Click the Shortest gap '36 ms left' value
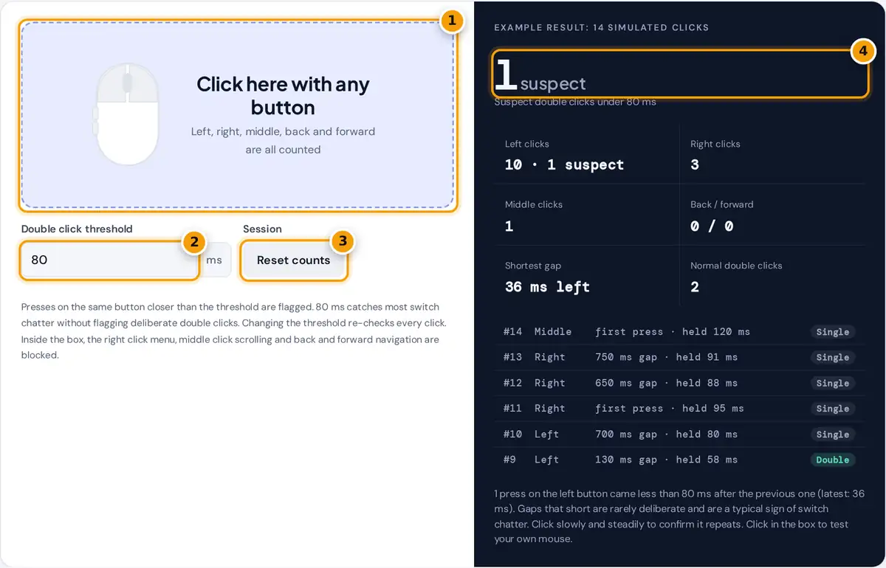Image resolution: width=886 pixels, height=568 pixels. (x=547, y=287)
